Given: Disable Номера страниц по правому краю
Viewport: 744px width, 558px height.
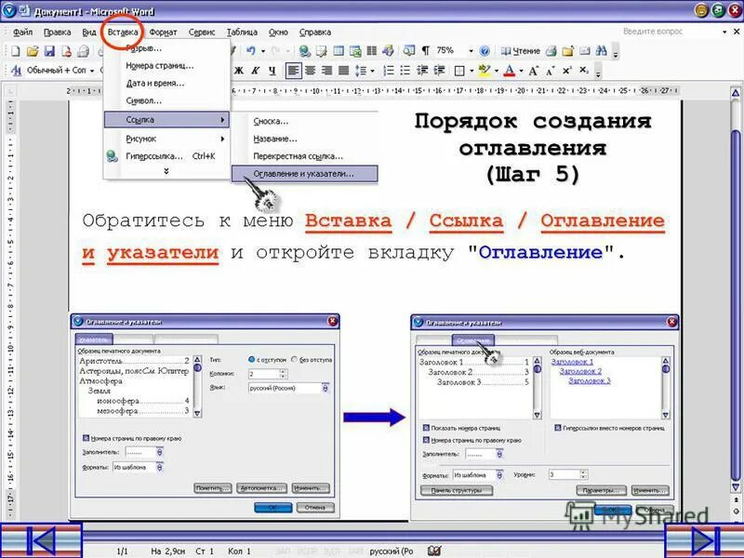Looking at the screenshot, I should (425, 440).
